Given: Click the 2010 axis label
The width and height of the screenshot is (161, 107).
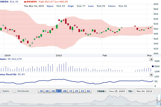Looking at the screenshot, I should pyautogui.click(x=59, y=56).
